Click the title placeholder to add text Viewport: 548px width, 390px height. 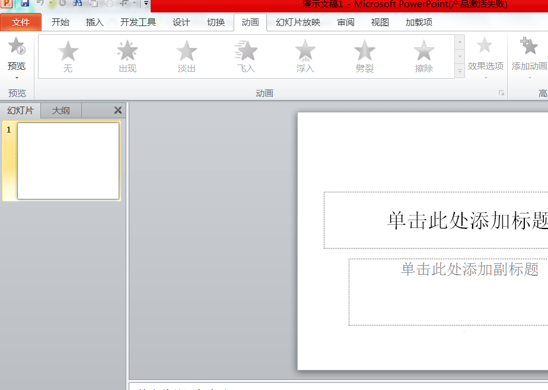point(463,220)
